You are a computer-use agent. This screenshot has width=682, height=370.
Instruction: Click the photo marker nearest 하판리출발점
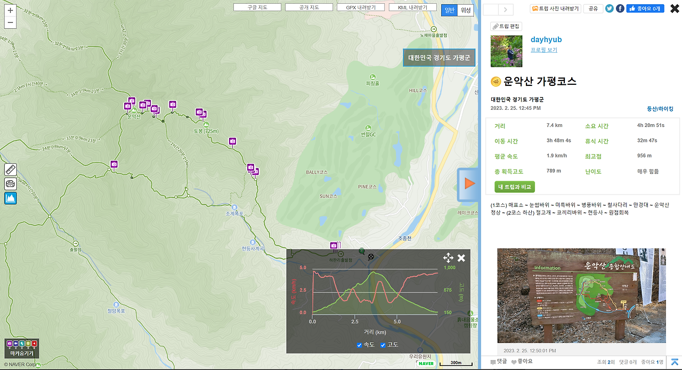[x=334, y=246]
